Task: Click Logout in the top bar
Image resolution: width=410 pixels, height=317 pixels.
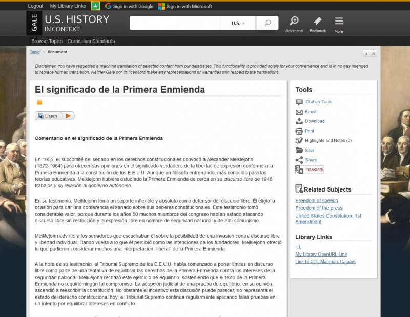Action: coord(35,6)
